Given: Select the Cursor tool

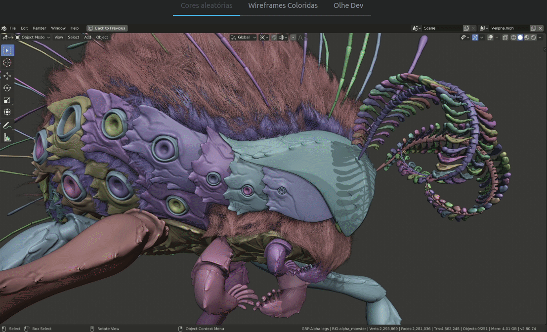Looking at the screenshot, I should pyautogui.click(x=6, y=63).
